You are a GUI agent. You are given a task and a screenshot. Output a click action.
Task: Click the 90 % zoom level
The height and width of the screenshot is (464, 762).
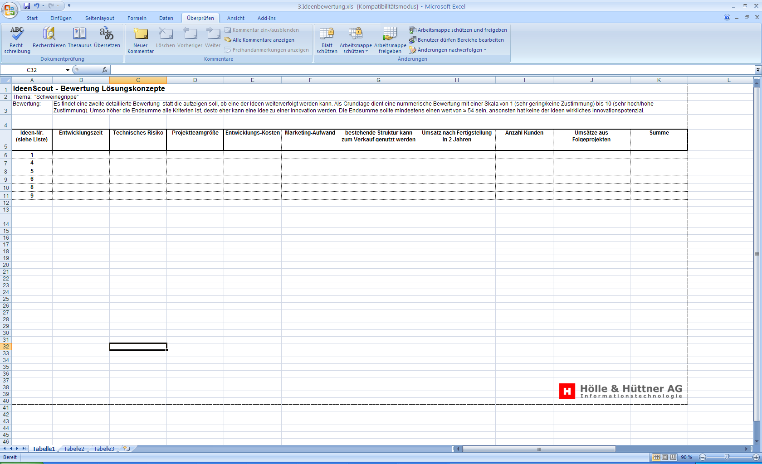pos(686,457)
